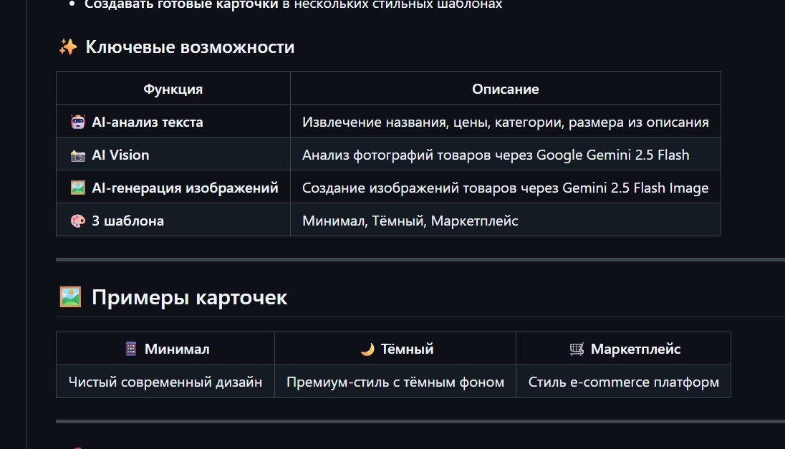Click the palette emoji next to "3 шаблона"
Viewport: 785px width, 449px height.
coord(78,221)
